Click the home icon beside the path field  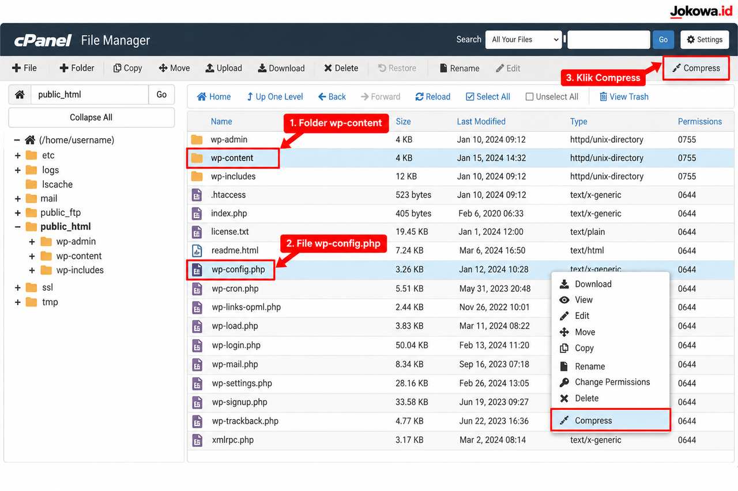coord(20,94)
